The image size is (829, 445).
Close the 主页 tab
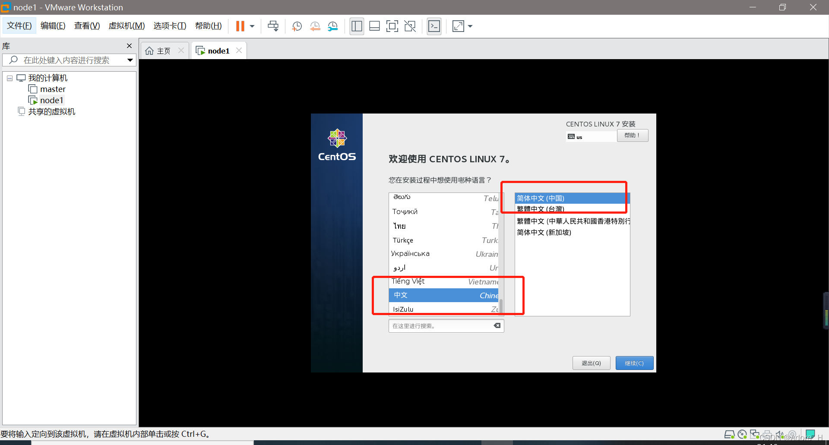pyautogui.click(x=181, y=50)
